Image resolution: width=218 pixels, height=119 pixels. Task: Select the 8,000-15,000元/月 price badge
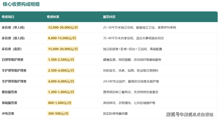(62, 38)
